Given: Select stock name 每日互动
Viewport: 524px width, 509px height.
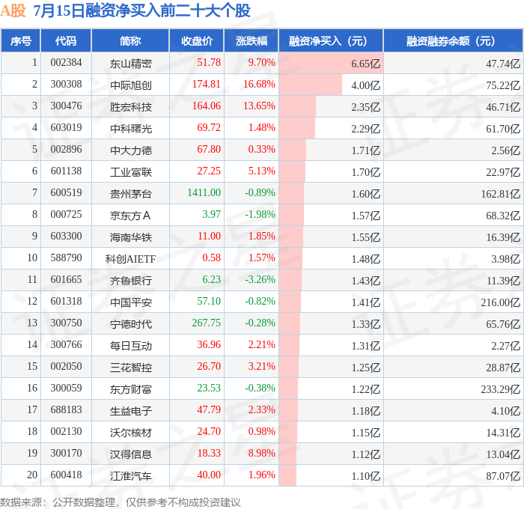Looking at the screenshot, I should point(131,346).
